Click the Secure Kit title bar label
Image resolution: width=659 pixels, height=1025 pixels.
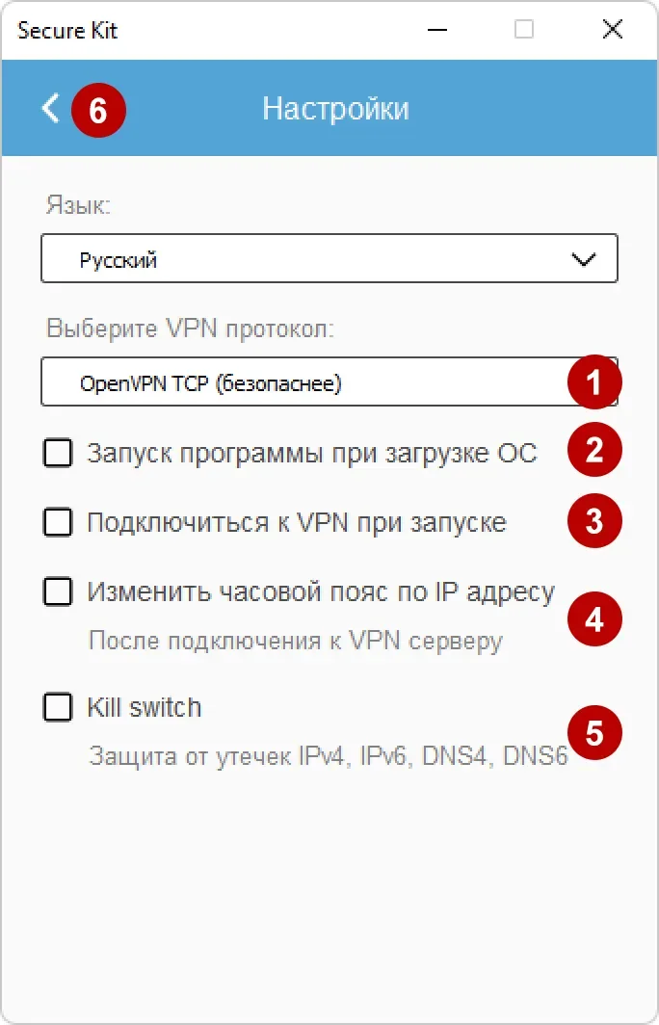pos(67,30)
